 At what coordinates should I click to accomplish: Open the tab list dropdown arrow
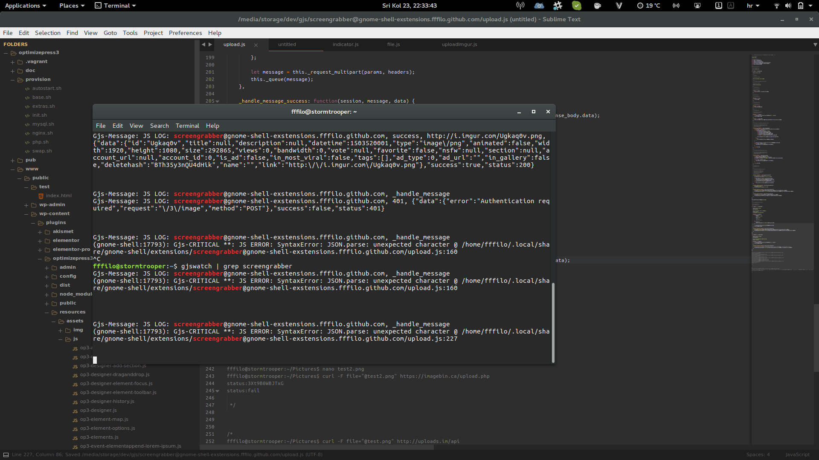click(815, 44)
